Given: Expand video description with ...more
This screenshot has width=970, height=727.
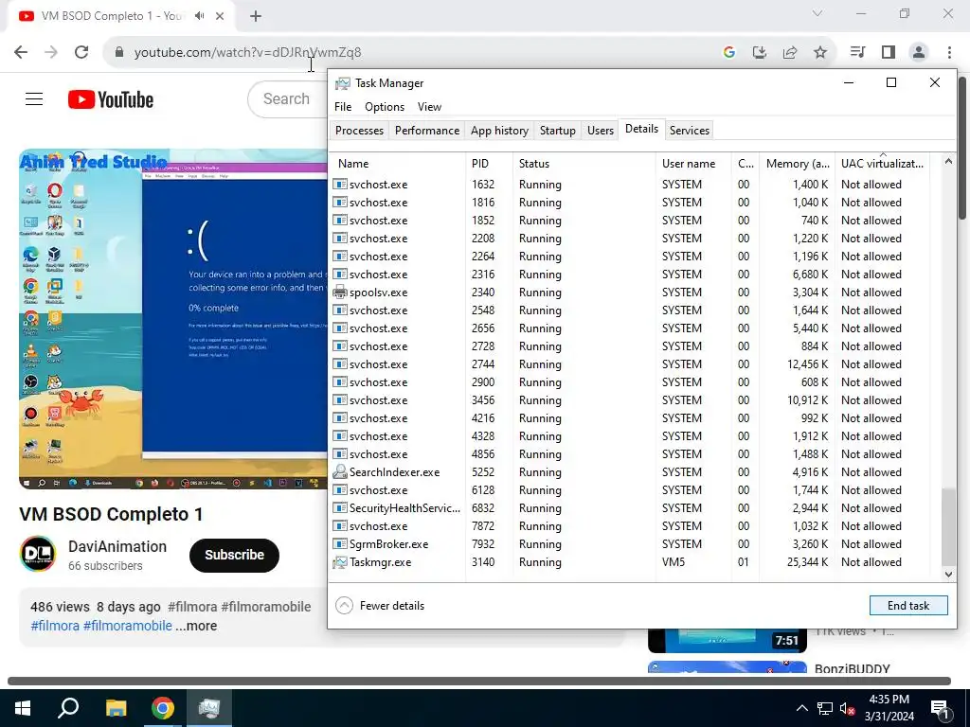Looking at the screenshot, I should (196, 626).
